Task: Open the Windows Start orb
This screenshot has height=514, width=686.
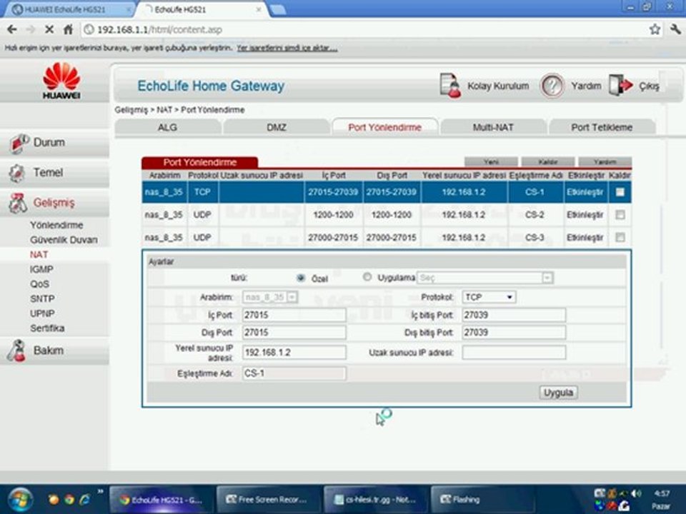Action: click(x=19, y=500)
